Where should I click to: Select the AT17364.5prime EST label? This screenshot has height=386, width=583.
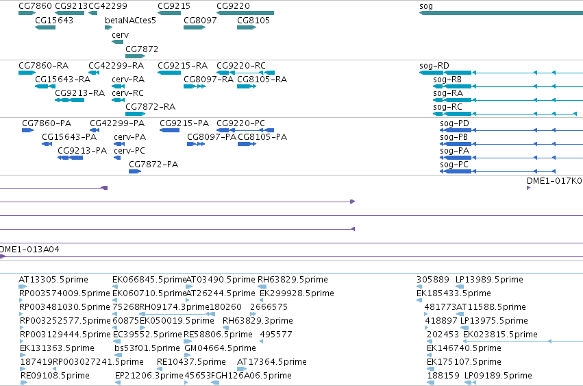tap(272, 362)
